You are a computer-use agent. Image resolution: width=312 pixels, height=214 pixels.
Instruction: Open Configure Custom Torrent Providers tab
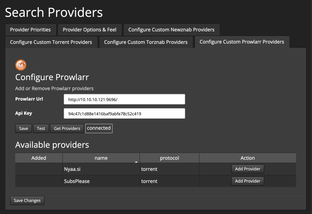51,42
